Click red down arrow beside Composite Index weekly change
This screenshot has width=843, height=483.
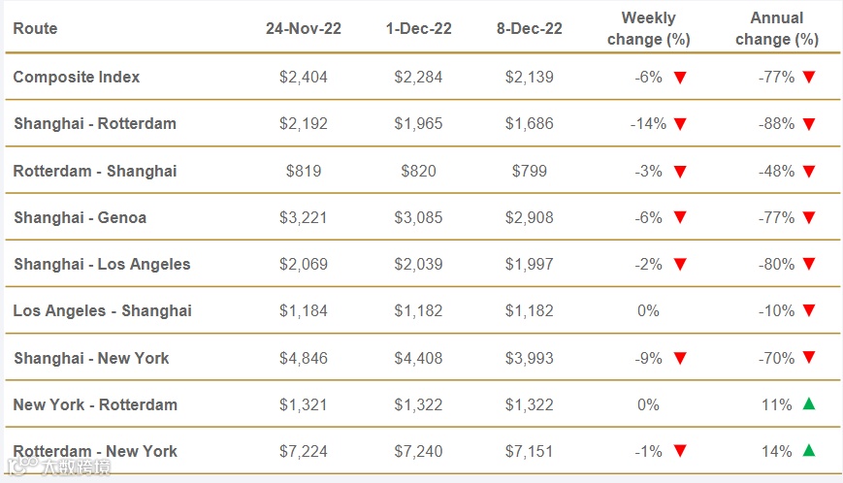coord(680,78)
